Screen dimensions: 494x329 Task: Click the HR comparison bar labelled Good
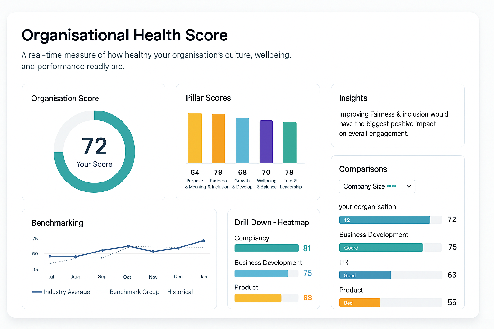(x=365, y=275)
